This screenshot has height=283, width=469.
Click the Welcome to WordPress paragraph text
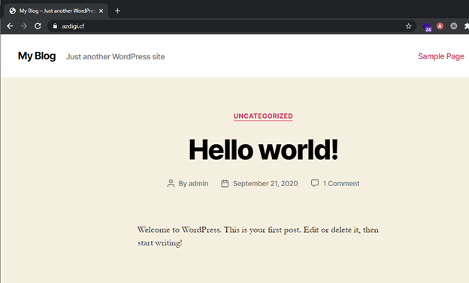(258, 236)
